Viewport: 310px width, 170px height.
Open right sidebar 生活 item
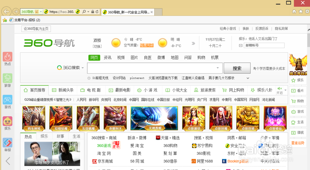point(298,122)
